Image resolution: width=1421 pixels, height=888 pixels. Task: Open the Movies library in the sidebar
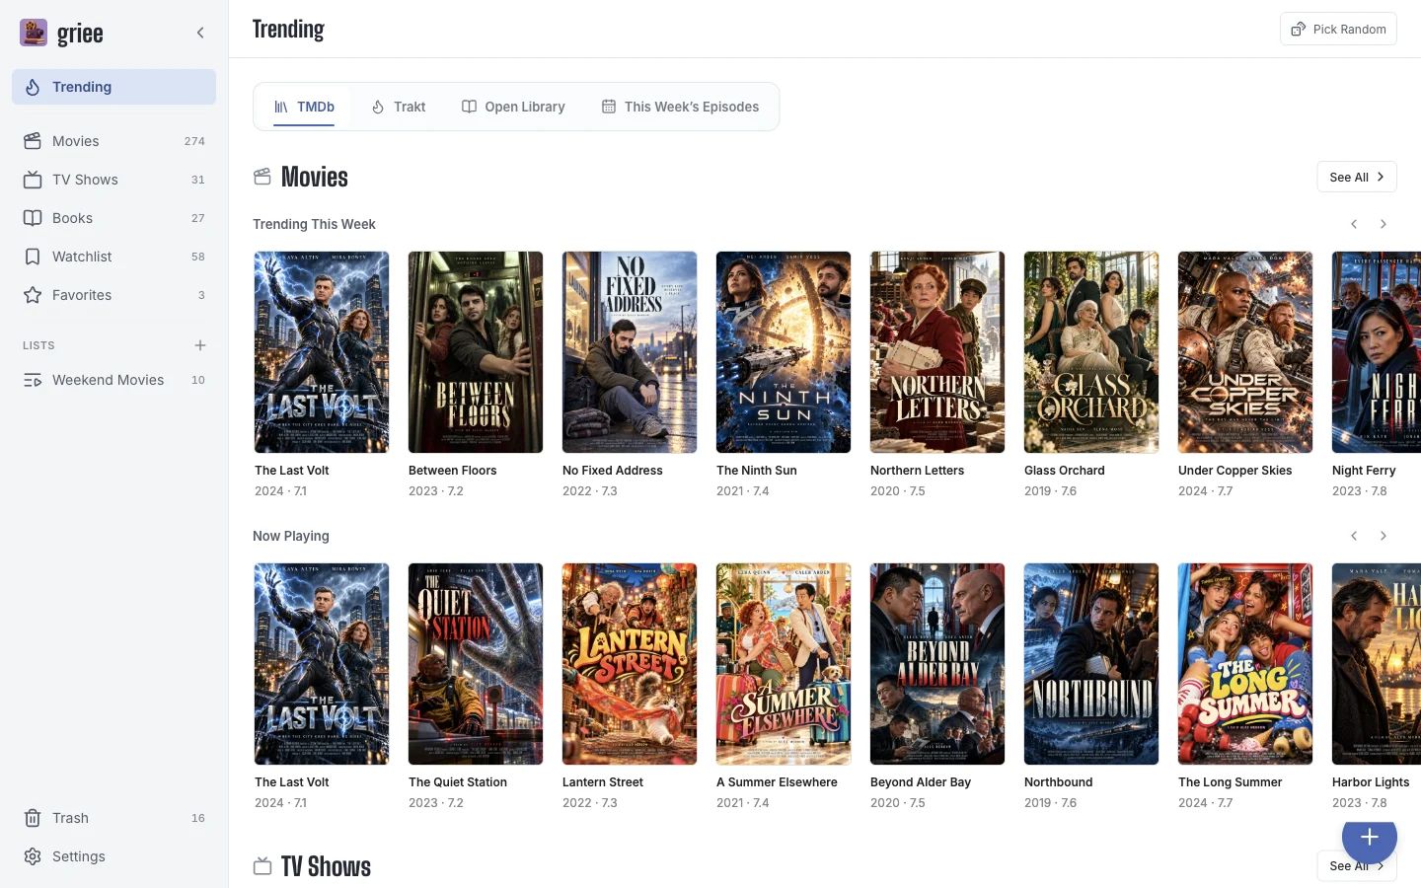(x=113, y=141)
